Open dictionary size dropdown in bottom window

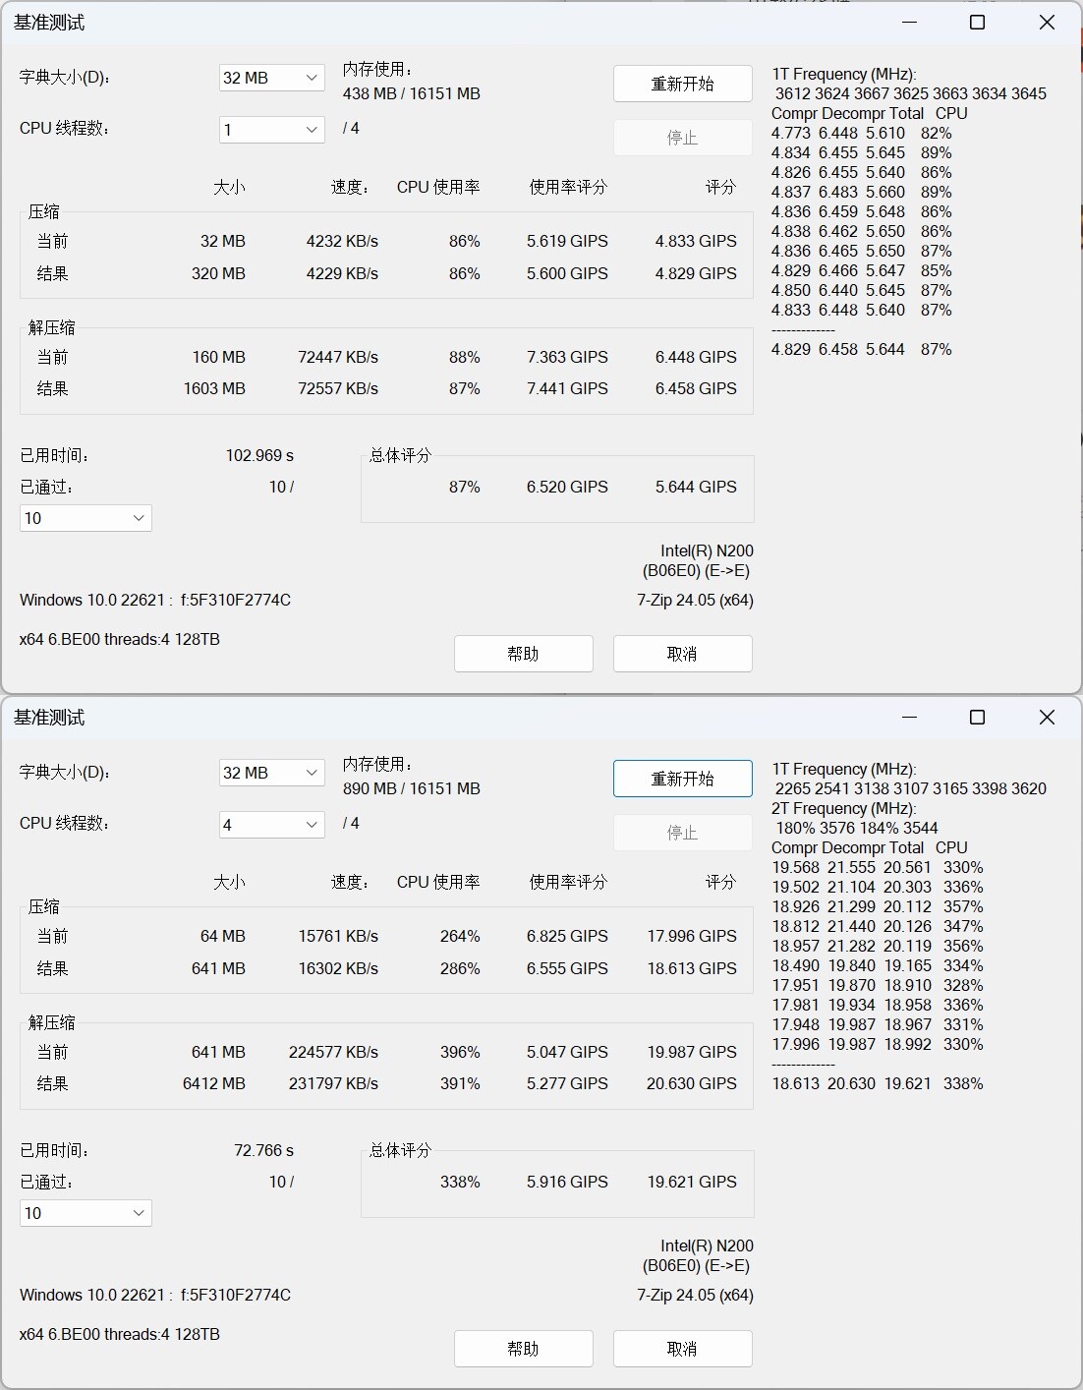click(271, 773)
